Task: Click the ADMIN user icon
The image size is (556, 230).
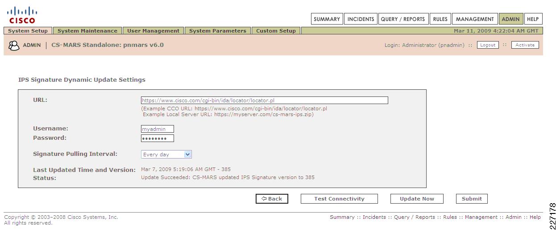Action: pos(14,45)
